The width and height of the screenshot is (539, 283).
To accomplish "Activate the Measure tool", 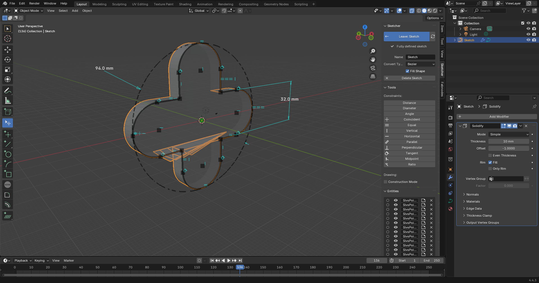I will [8, 101].
